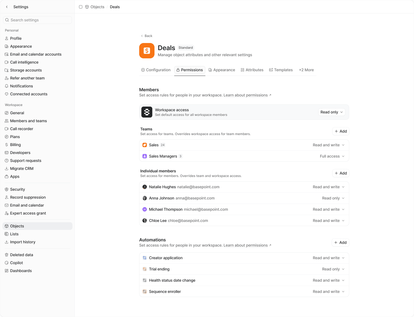The height and width of the screenshot is (317, 414).
Task: Open the Profile settings icon
Action: point(6,38)
